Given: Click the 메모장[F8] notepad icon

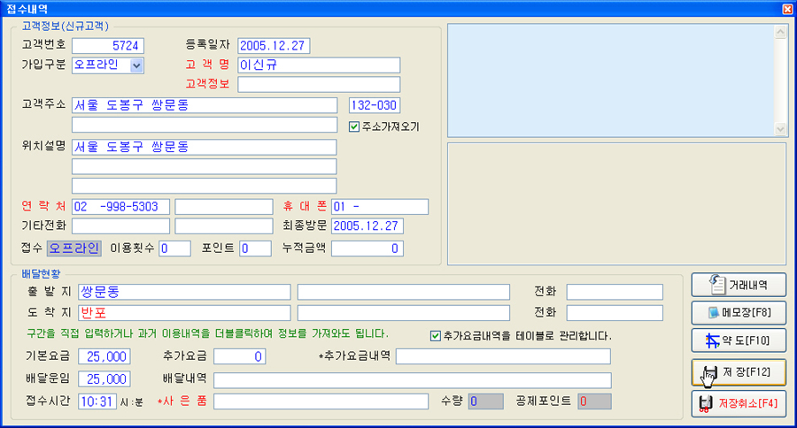Looking at the screenshot, I should [714, 312].
